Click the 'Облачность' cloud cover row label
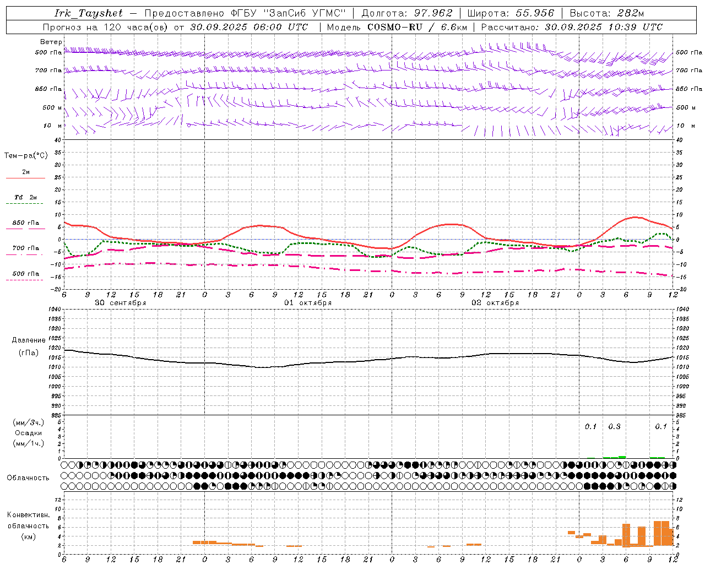 click(28, 478)
